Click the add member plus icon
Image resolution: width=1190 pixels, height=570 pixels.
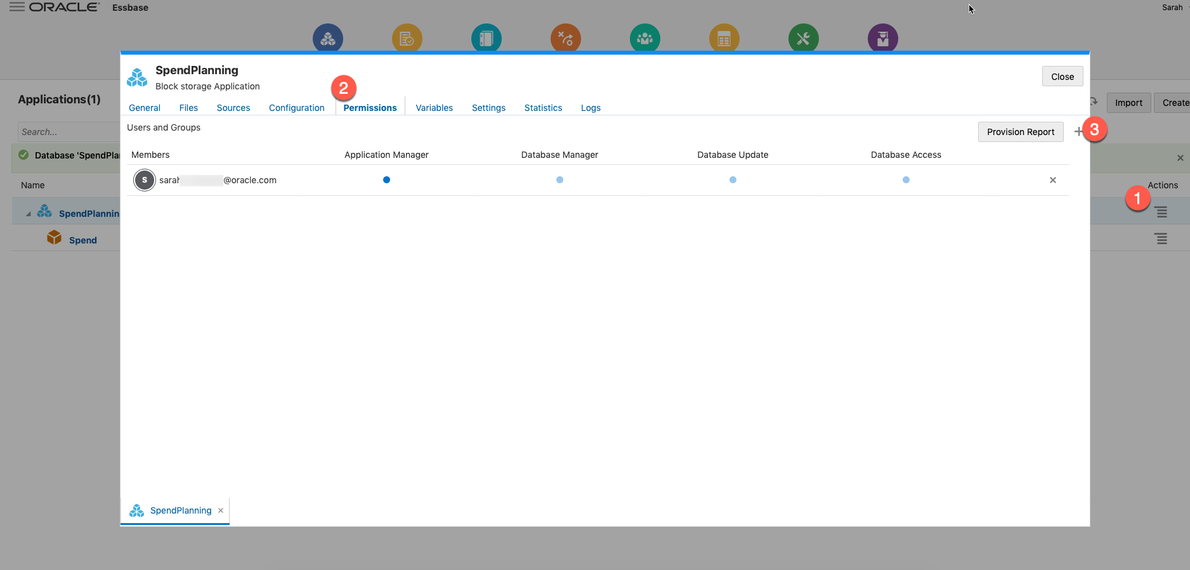(1078, 132)
